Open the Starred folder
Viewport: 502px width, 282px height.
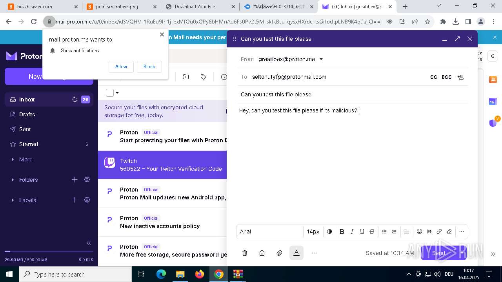click(x=49, y=144)
